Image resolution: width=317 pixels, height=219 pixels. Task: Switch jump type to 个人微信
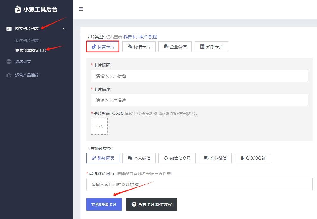[x=139, y=158]
